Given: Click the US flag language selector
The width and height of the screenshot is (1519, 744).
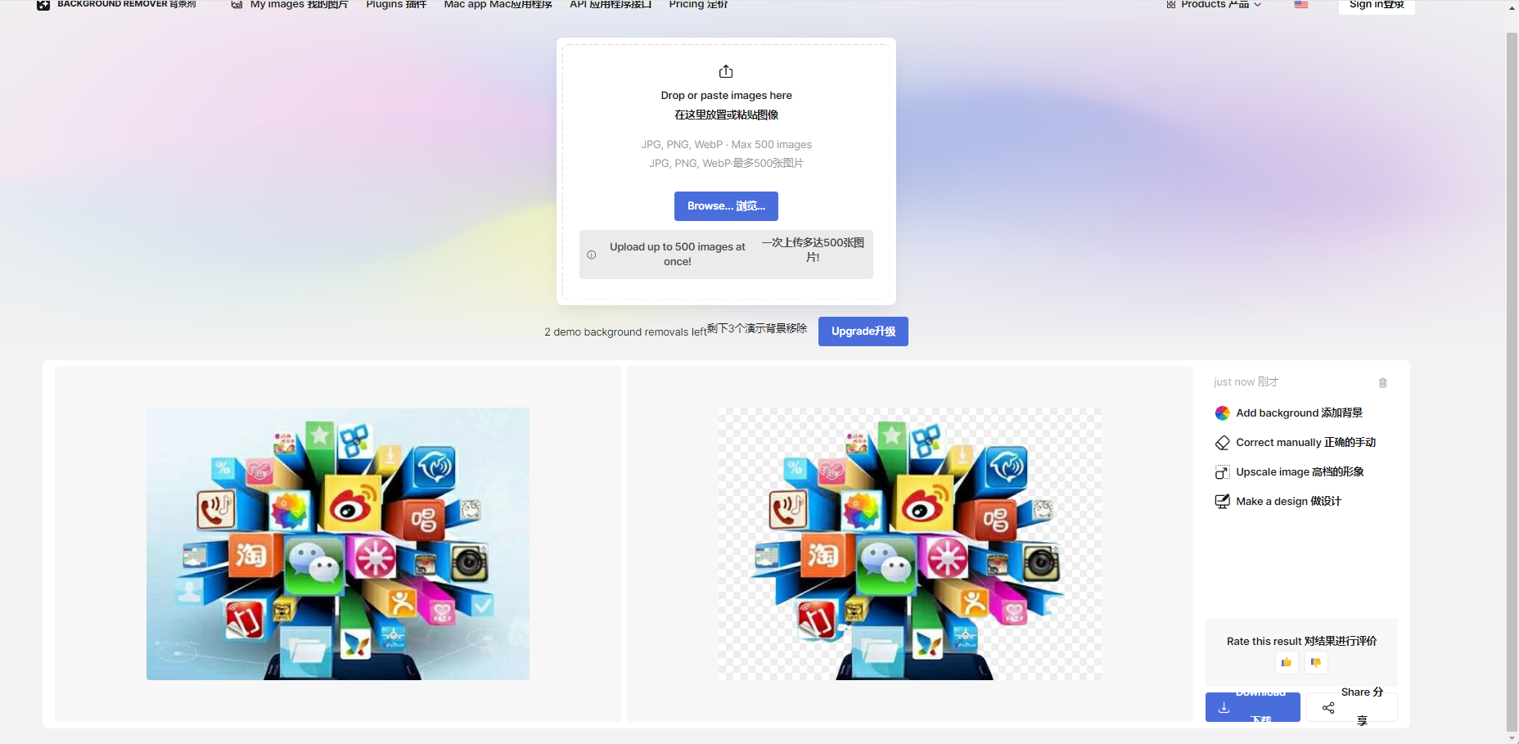Looking at the screenshot, I should (x=1301, y=4).
